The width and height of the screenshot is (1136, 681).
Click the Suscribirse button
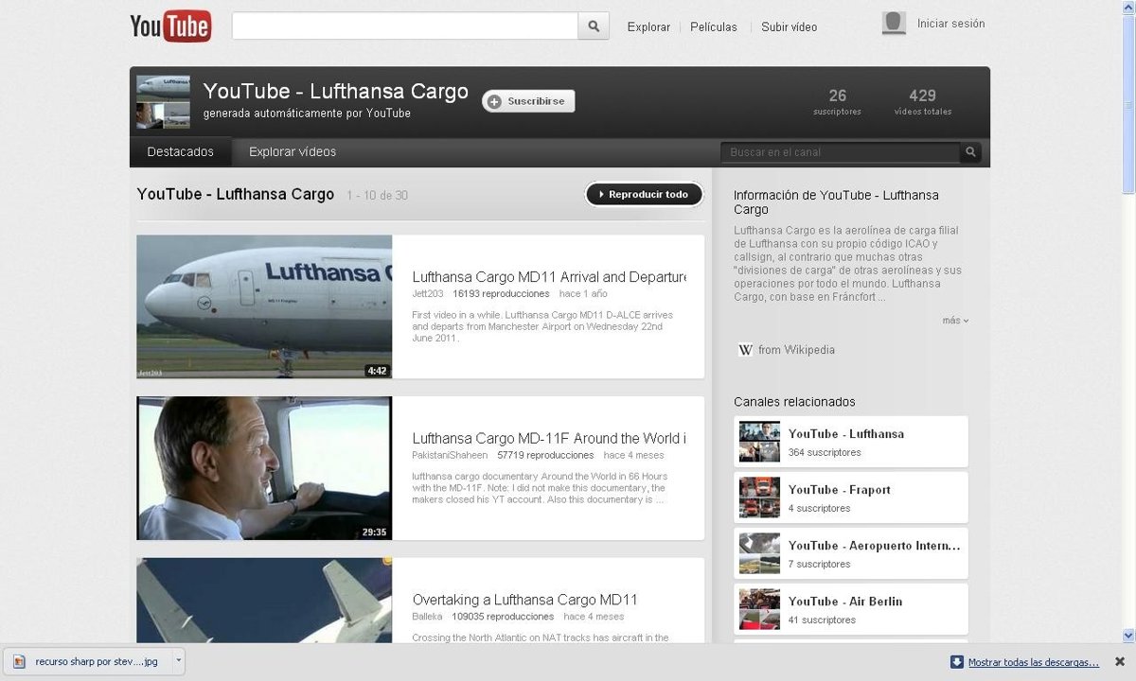click(528, 101)
